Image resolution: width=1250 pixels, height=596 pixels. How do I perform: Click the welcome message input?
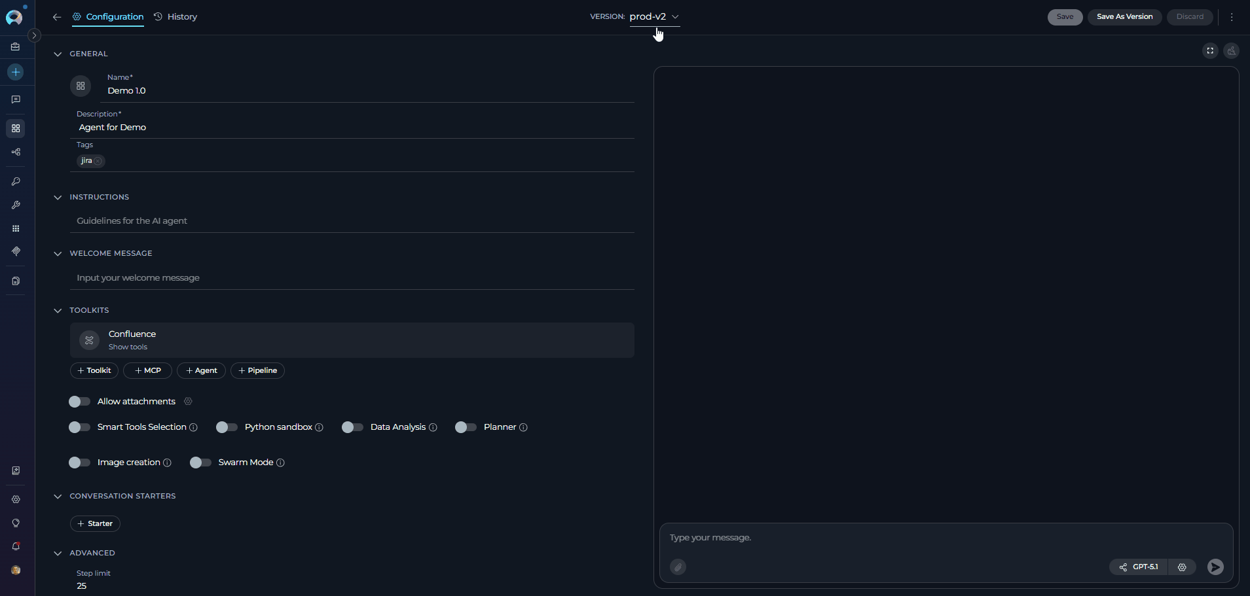click(352, 278)
